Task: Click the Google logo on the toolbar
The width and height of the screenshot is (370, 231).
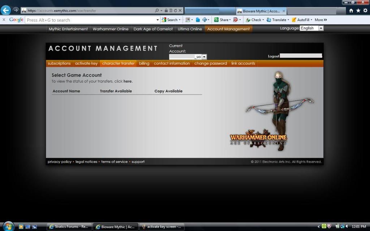Action: pyautogui.click(x=16, y=20)
